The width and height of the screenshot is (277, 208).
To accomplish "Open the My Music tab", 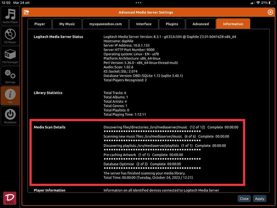I will (67, 24).
